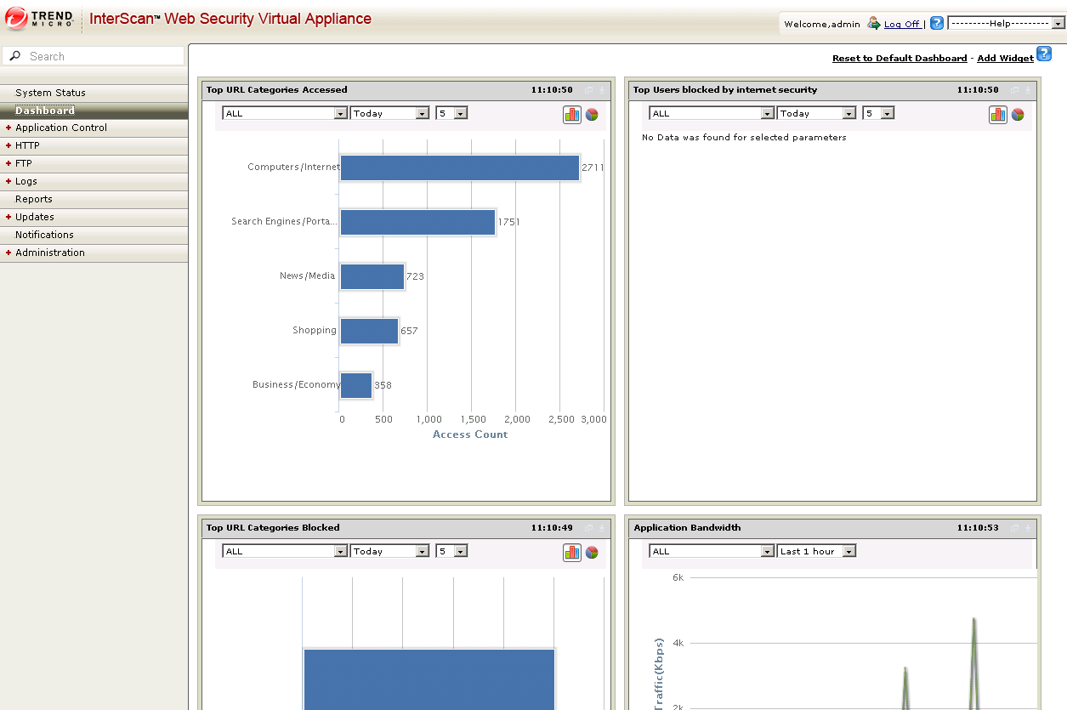Screen dimensions: 1067x710
Task: Show bar chart for Top URL Categories Blocked
Action: [x=572, y=552]
